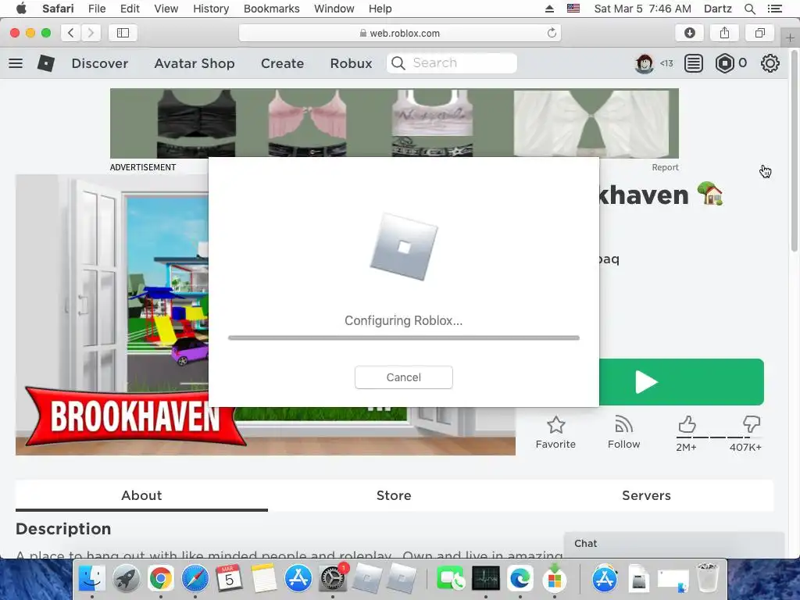Screen dimensions: 800x600
Task: Click into the Roblox Search field
Action: click(x=452, y=63)
